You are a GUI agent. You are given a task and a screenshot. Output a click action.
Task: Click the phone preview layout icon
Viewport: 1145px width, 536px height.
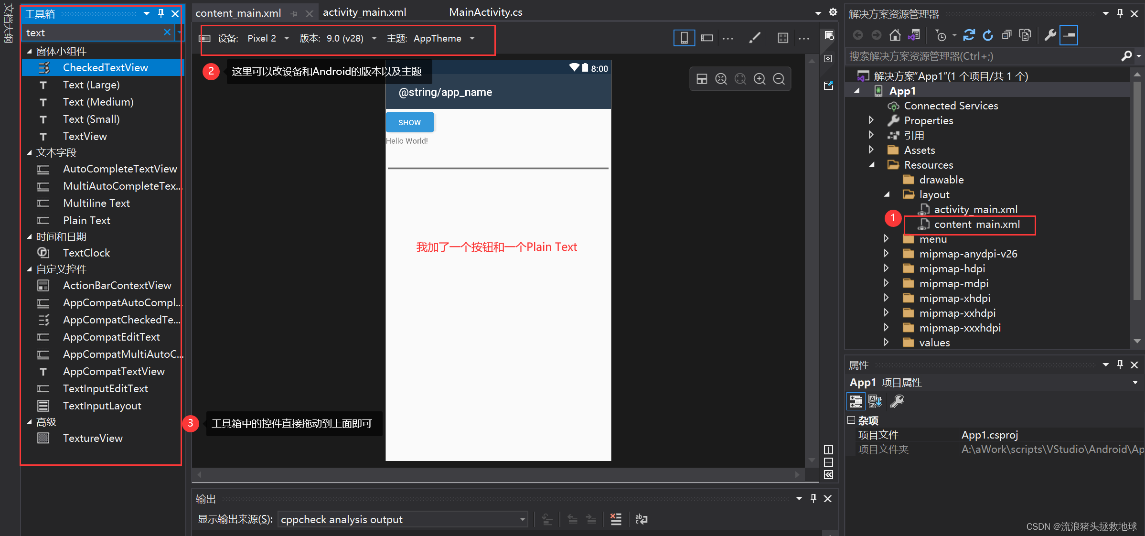pos(684,38)
